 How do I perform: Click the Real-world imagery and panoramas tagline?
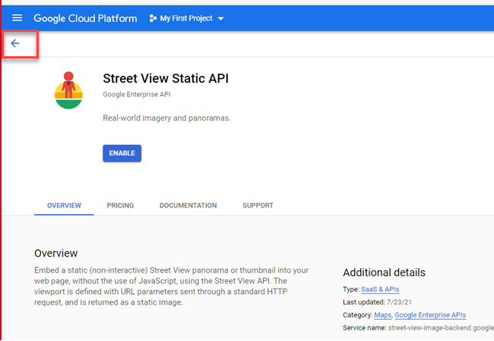[x=166, y=118]
